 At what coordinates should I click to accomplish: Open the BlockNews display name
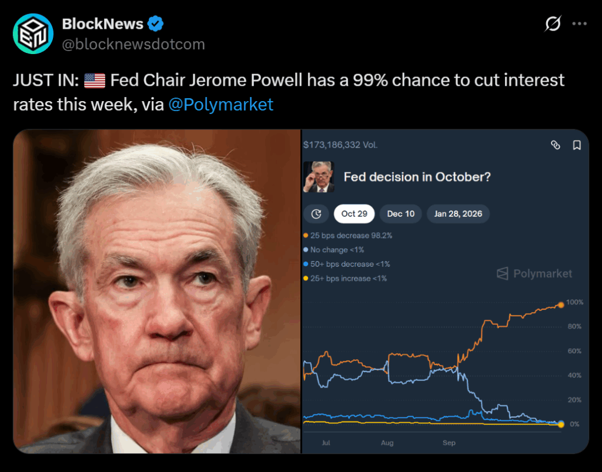pos(103,24)
